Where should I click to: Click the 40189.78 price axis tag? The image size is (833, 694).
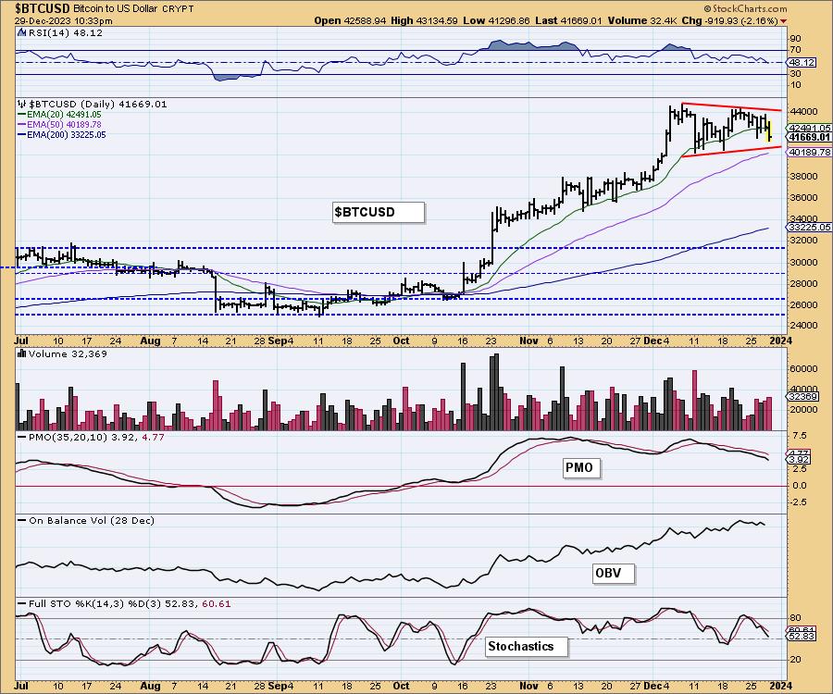[810, 152]
